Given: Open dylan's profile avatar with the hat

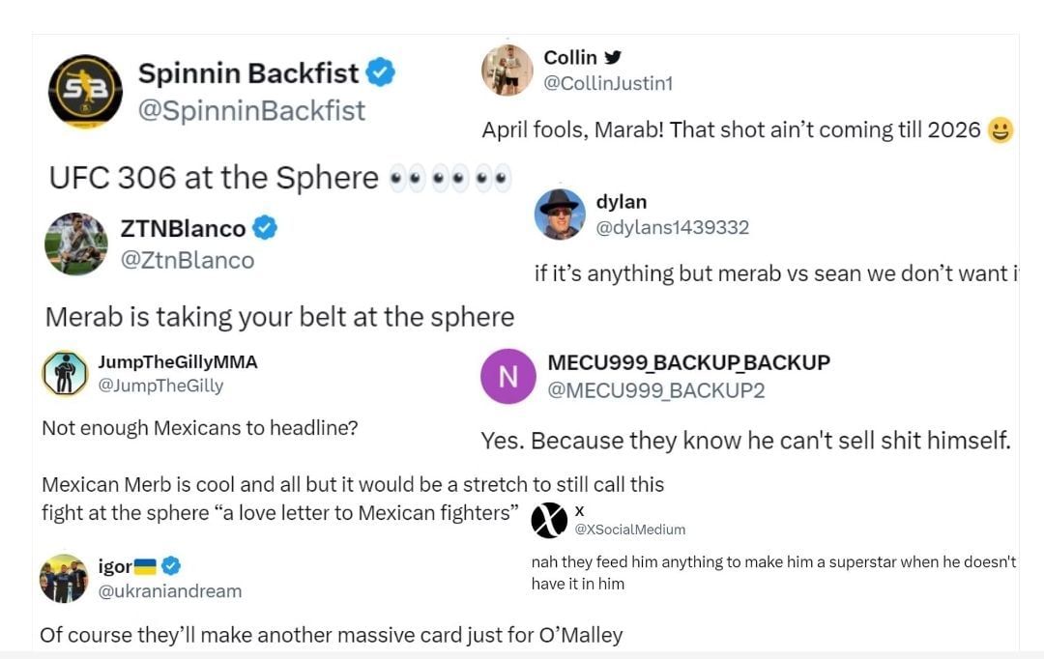Looking at the screenshot, I should pyautogui.click(x=560, y=214).
